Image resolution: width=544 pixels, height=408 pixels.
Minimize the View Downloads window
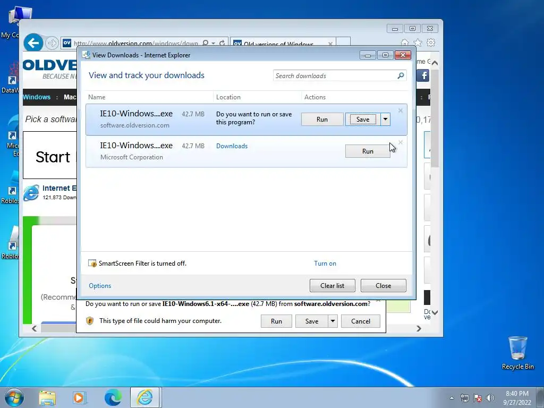pos(368,55)
